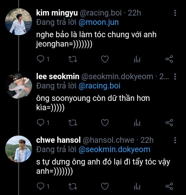186x195 pixels.
Task: Open kim mingyu's profile picture
Action: tap(19, 21)
